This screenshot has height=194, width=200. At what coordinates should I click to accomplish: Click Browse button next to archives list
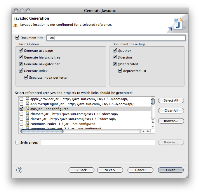(171, 121)
